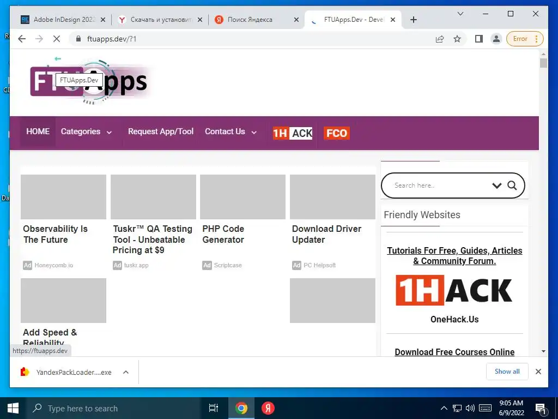Open the PHP Code Generator ad
This screenshot has height=419, width=558.
tap(223, 234)
